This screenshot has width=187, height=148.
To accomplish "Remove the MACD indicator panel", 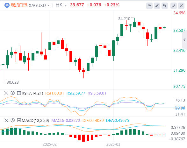I will coord(6,120).
